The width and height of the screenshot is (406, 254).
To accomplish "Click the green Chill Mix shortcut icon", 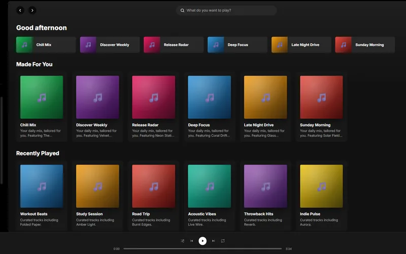I will 24,45.
